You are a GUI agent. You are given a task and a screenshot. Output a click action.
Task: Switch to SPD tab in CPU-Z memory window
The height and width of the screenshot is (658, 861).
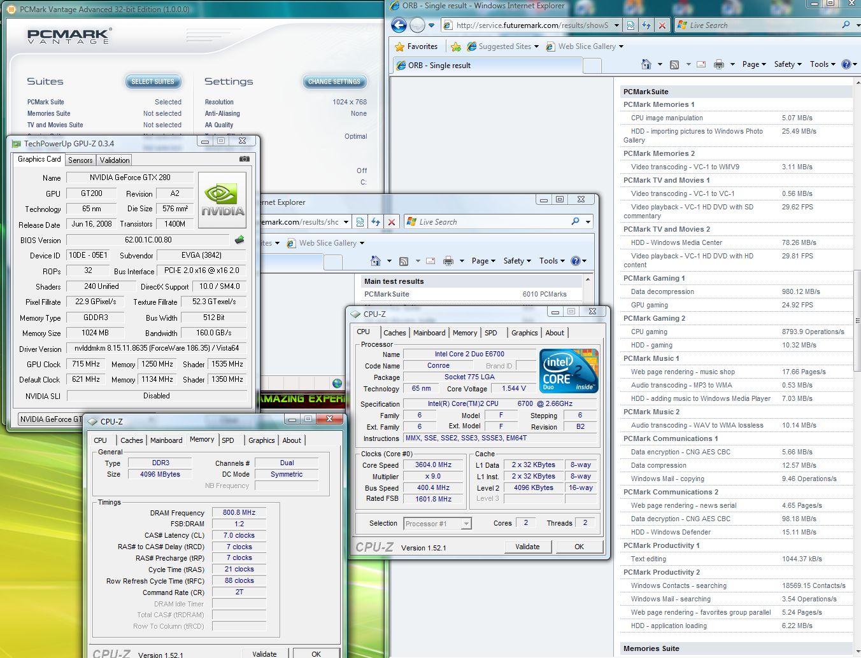point(228,440)
